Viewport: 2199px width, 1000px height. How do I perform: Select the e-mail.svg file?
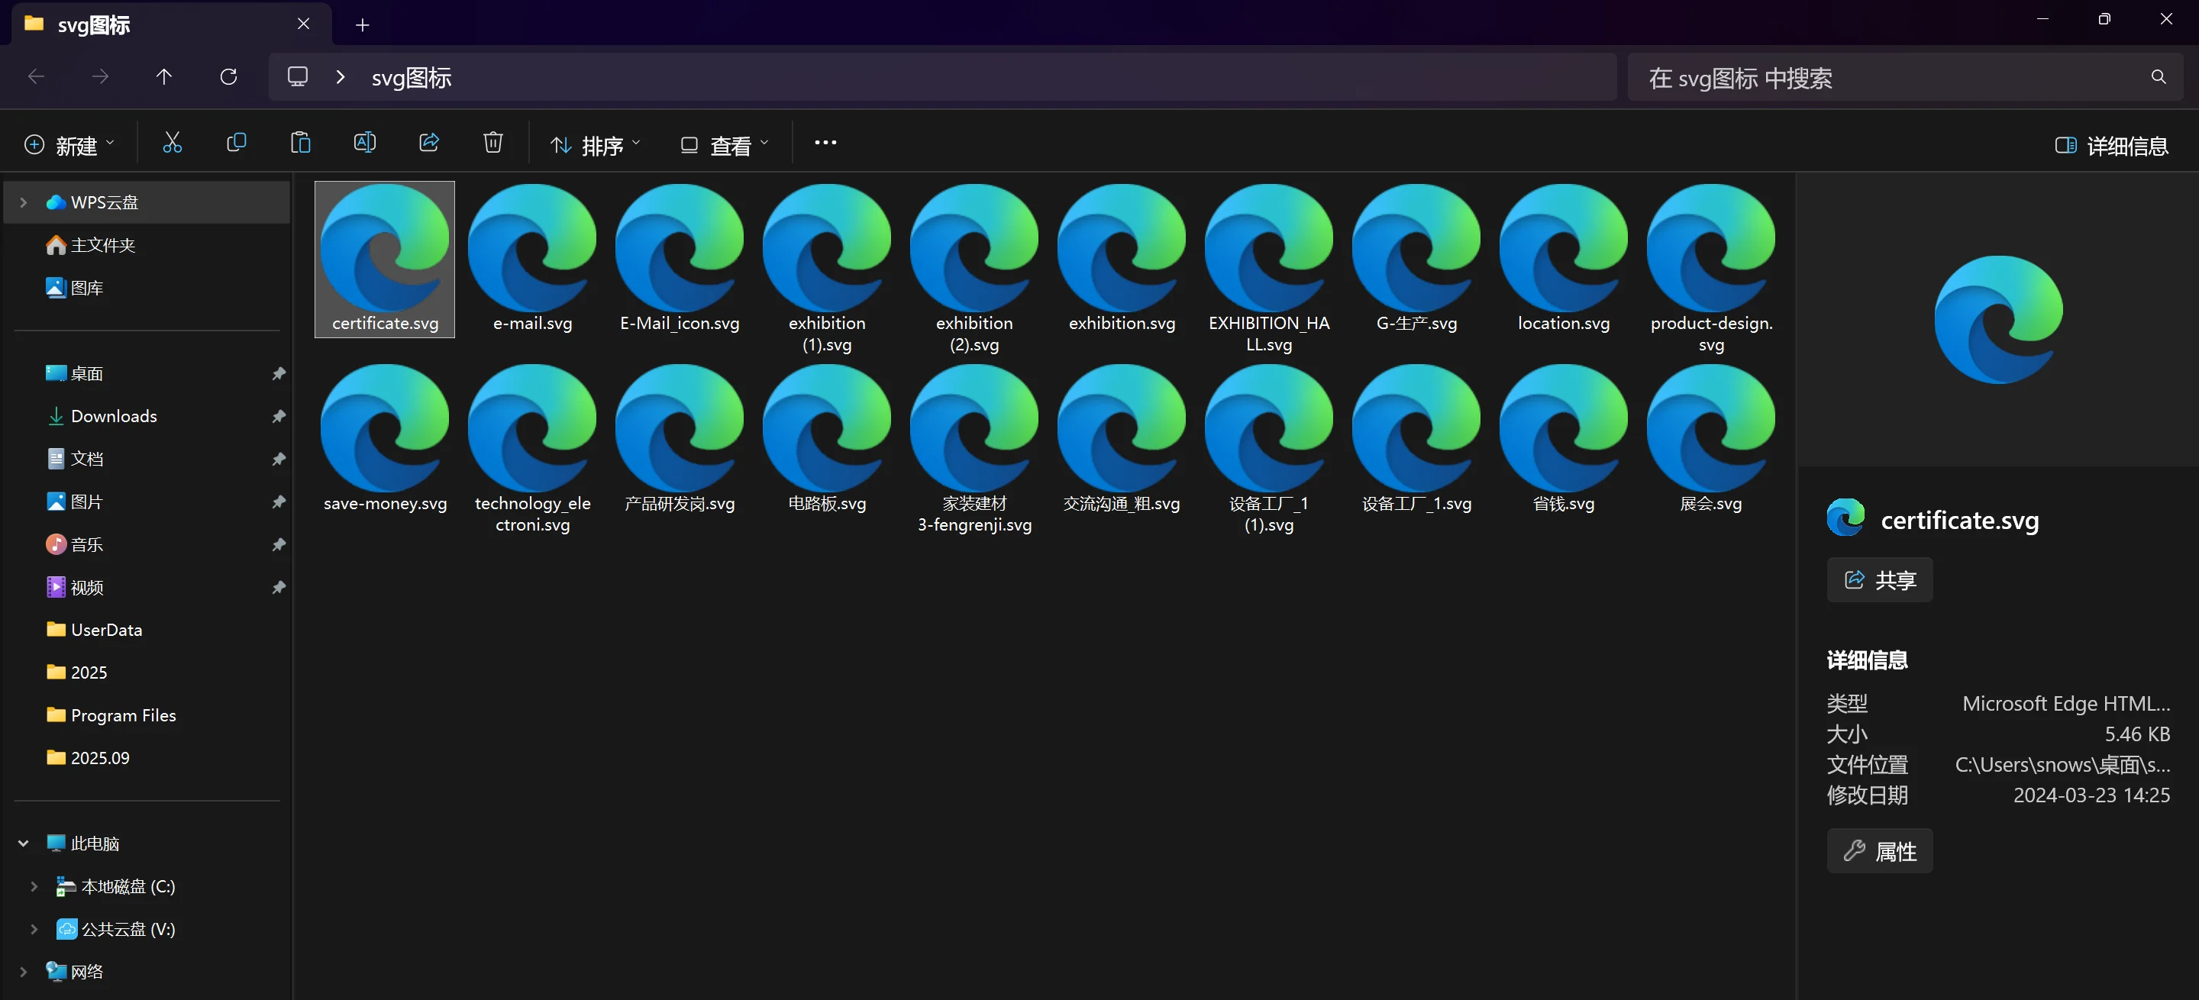point(532,259)
